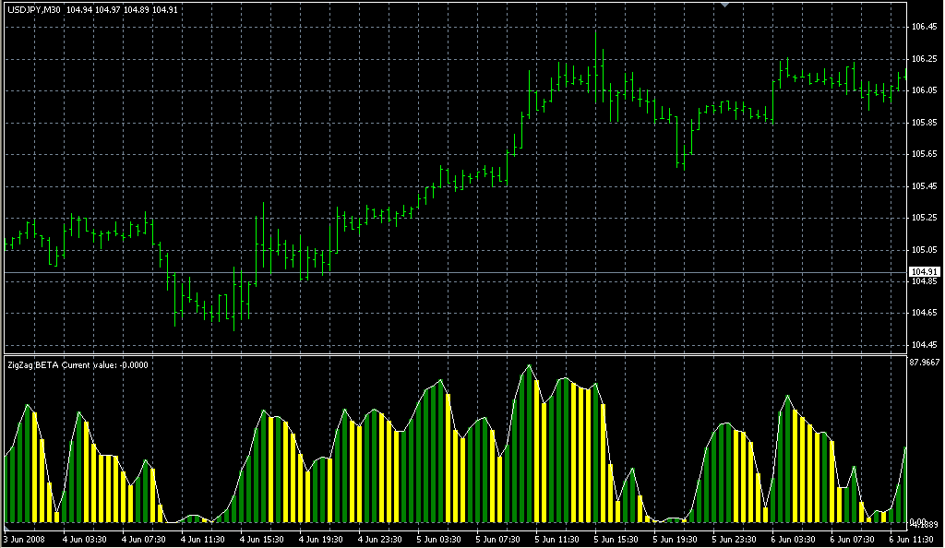Click the current price label 104.91
This screenshot has height=548, width=945.
click(923, 272)
